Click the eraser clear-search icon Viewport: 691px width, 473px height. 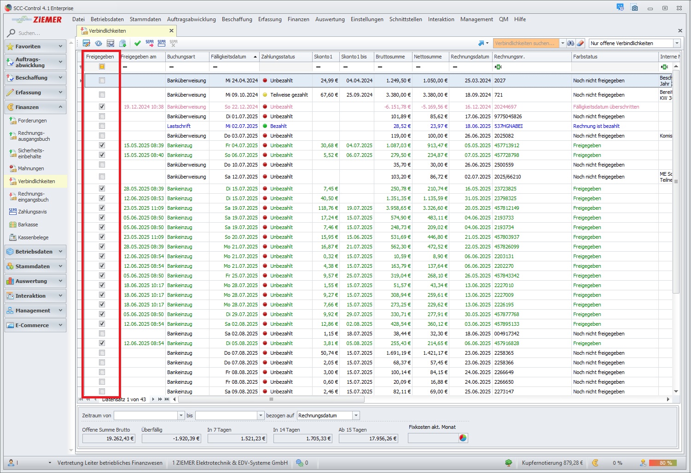coord(580,43)
